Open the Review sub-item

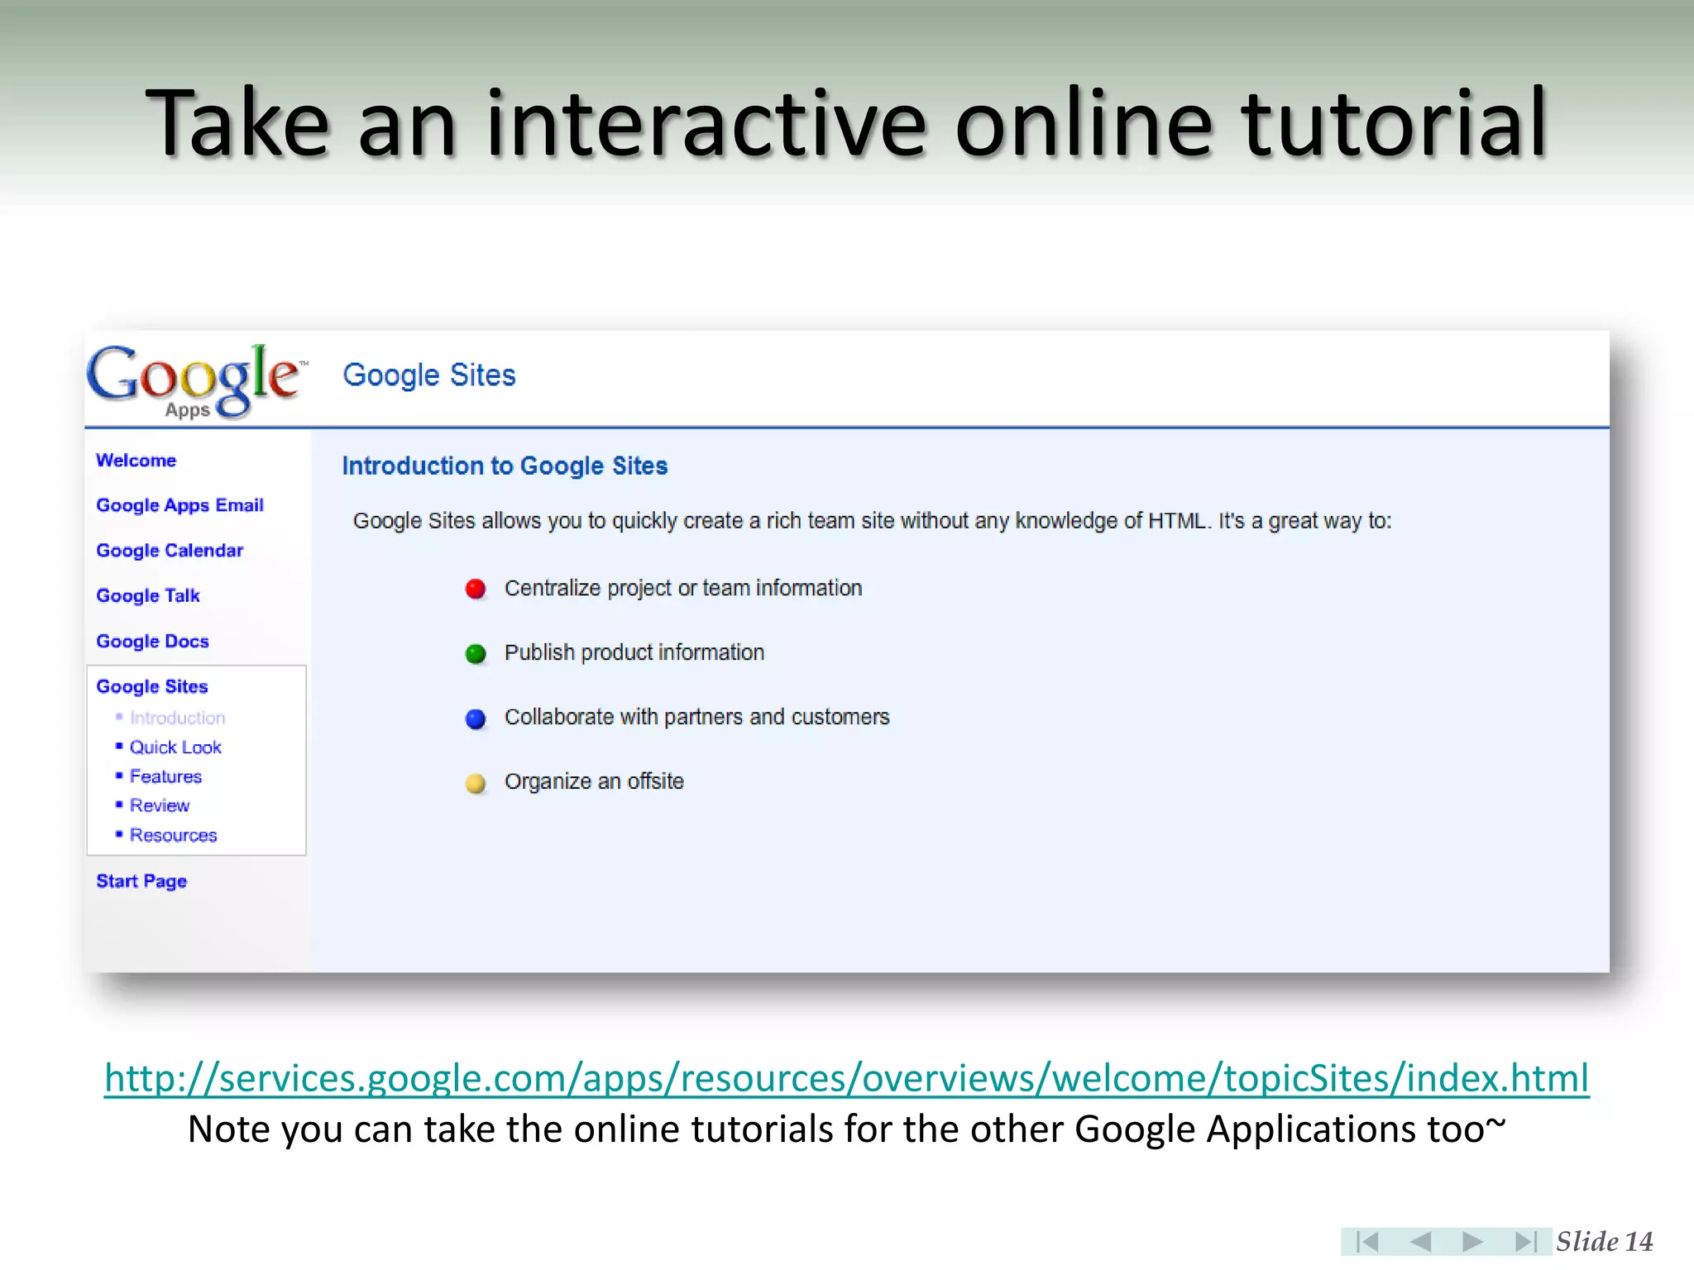(160, 805)
